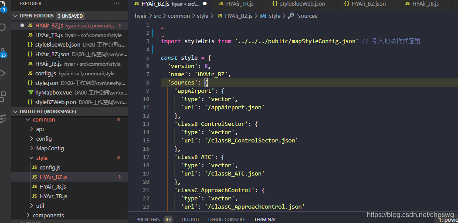Click the 'src' breadcrumb
Viewport: 458px width, 223px height.
point(157,16)
